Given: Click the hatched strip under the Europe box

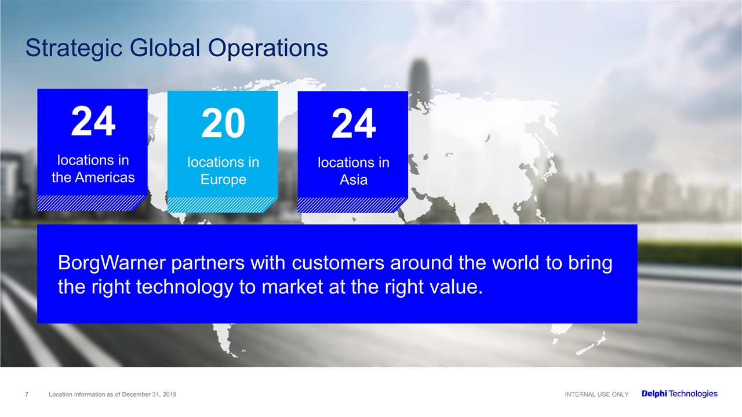Looking at the screenshot, I should pos(220,205).
